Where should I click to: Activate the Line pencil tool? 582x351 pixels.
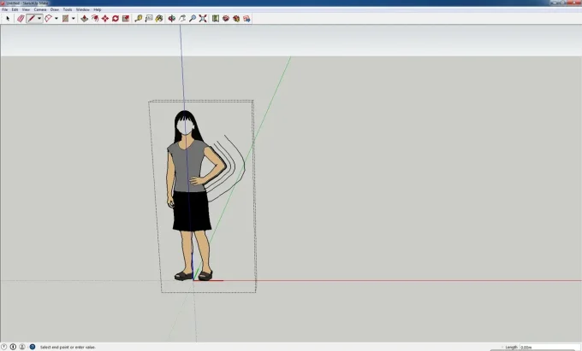(31, 18)
